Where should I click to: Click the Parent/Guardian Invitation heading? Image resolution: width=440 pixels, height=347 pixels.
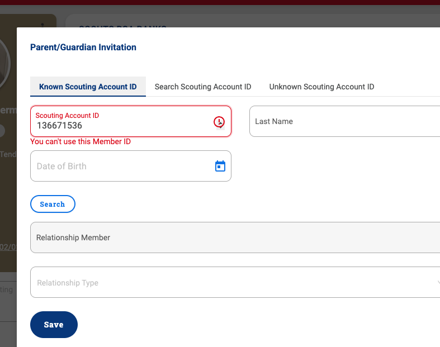[83, 47]
